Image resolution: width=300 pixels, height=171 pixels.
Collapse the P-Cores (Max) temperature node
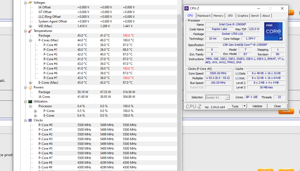(x=31, y=41)
